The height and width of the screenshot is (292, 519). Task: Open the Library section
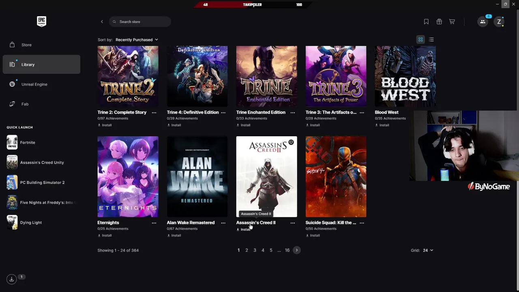click(x=41, y=64)
